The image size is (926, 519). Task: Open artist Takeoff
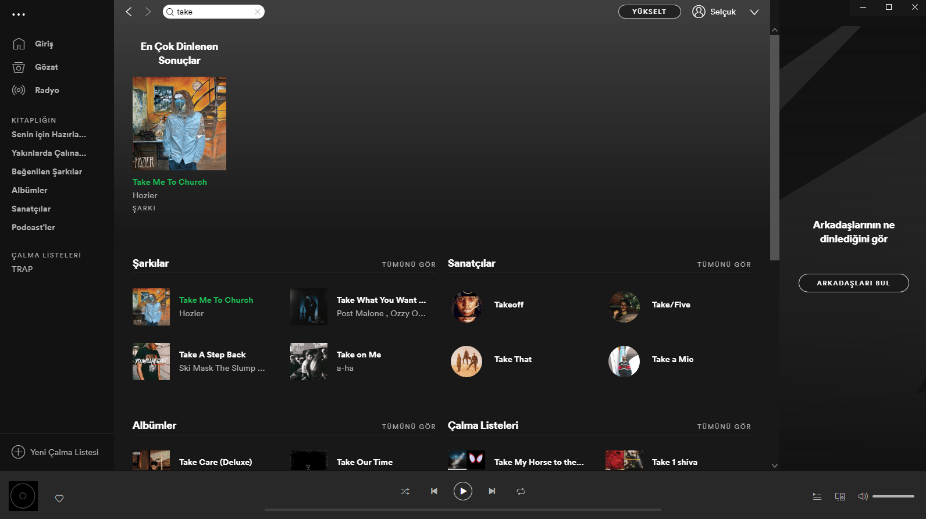point(509,305)
